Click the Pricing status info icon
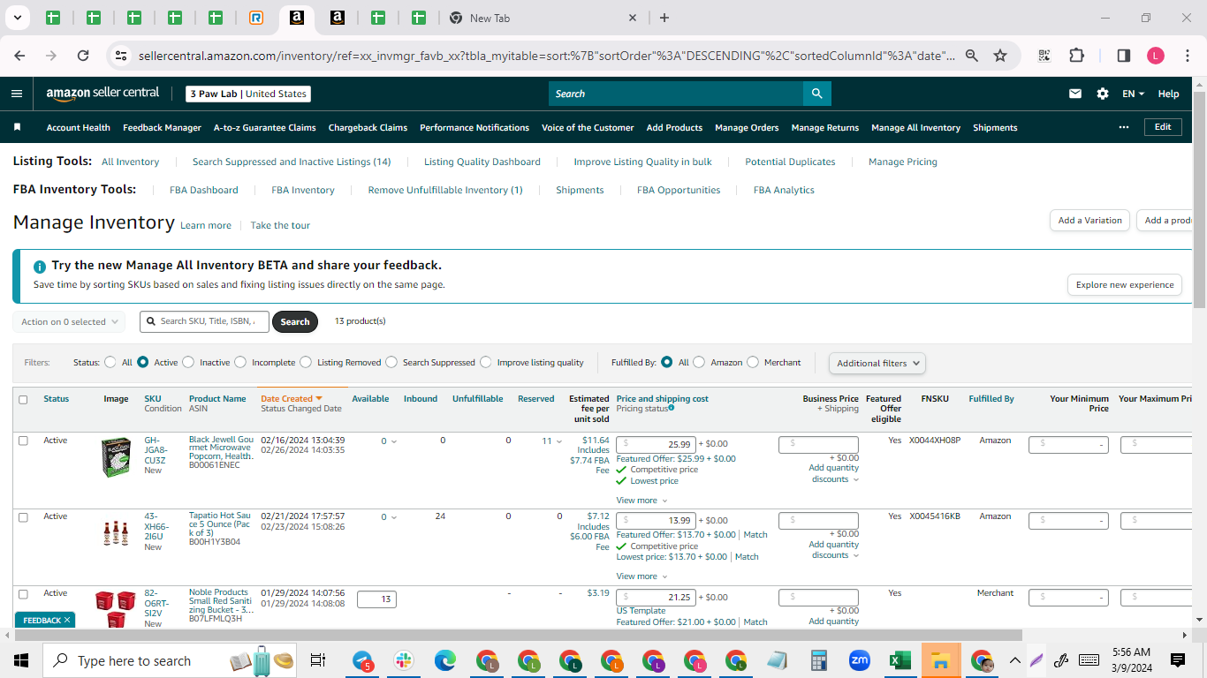 pos(672,408)
